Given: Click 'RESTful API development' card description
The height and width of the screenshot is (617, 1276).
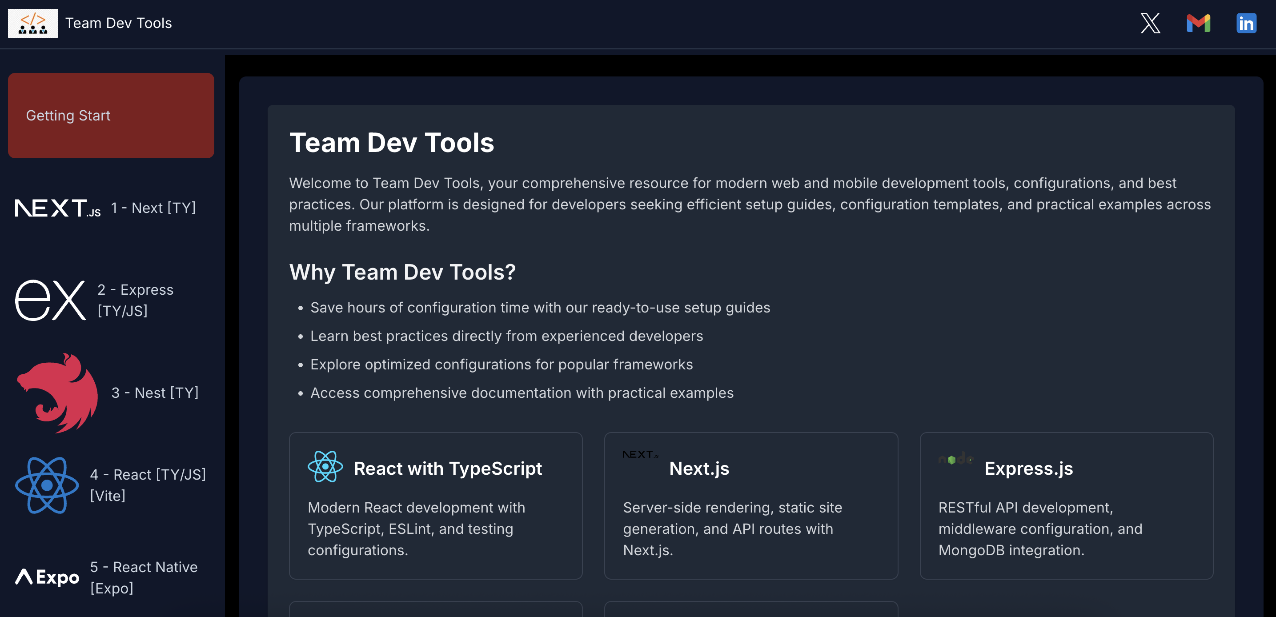Looking at the screenshot, I should [1040, 529].
